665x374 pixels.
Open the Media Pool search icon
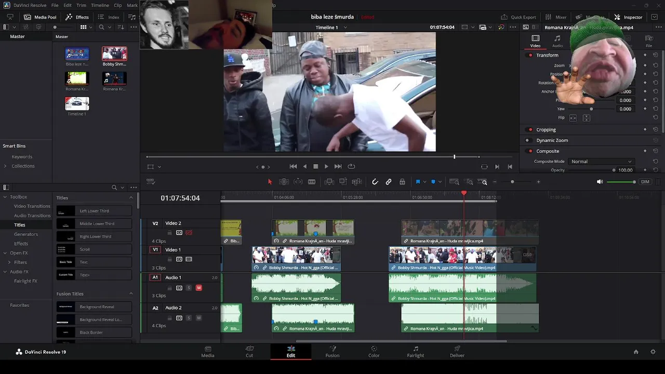coord(101,27)
